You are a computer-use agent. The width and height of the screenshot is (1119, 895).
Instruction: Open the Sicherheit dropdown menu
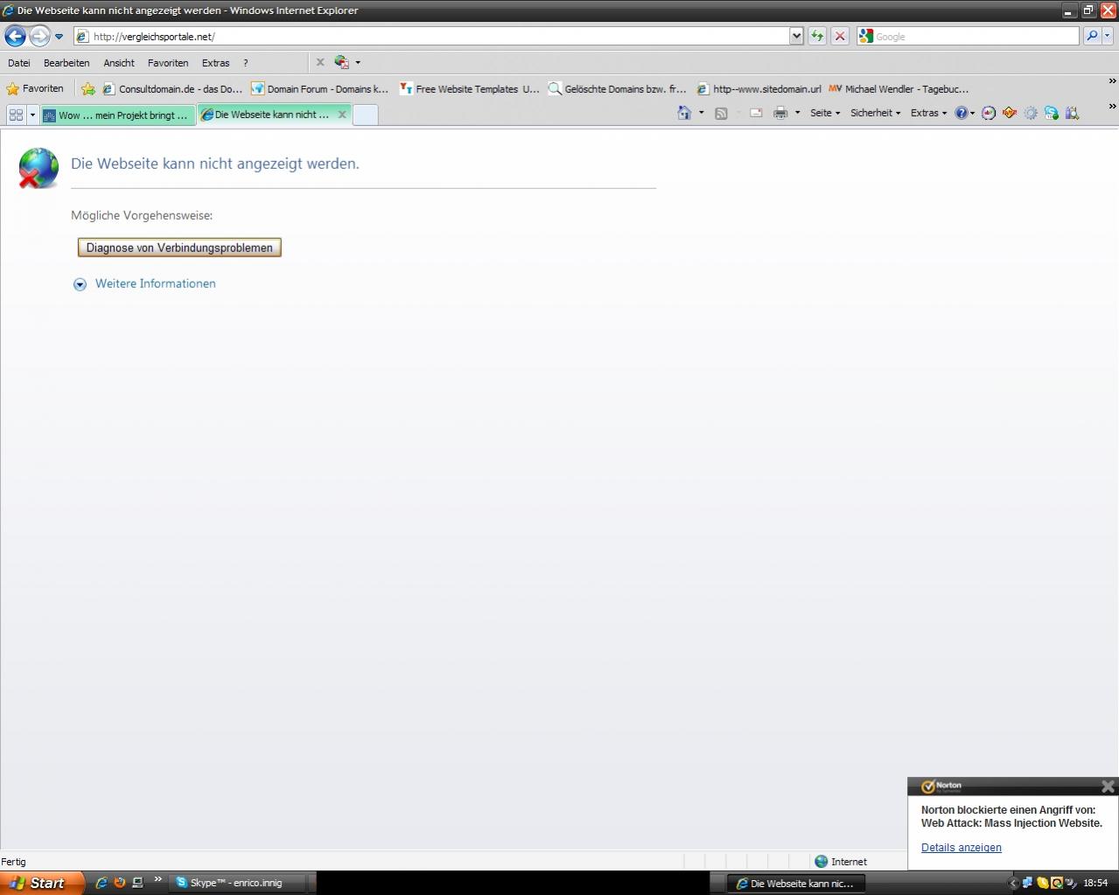[x=875, y=113]
